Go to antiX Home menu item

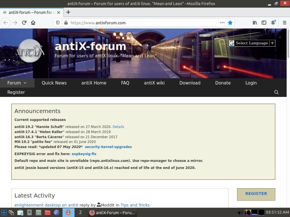point(94,83)
